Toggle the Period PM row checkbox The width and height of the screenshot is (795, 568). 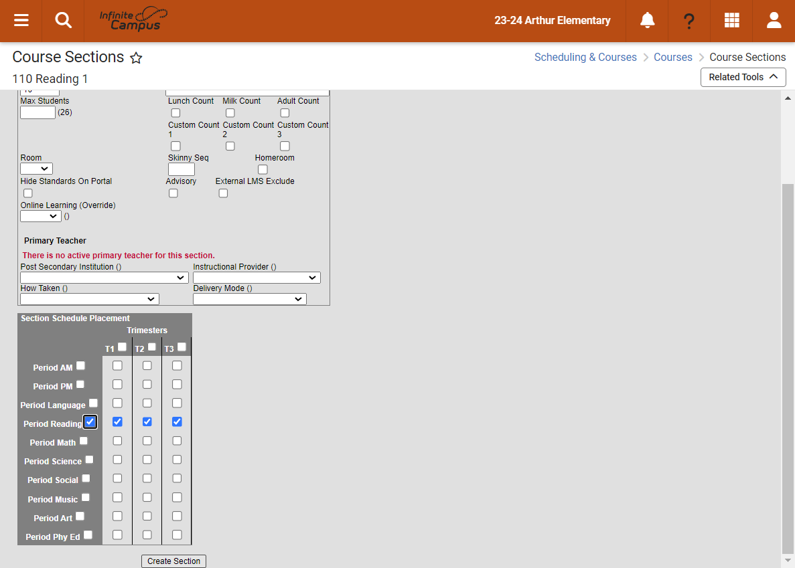(x=80, y=384)
